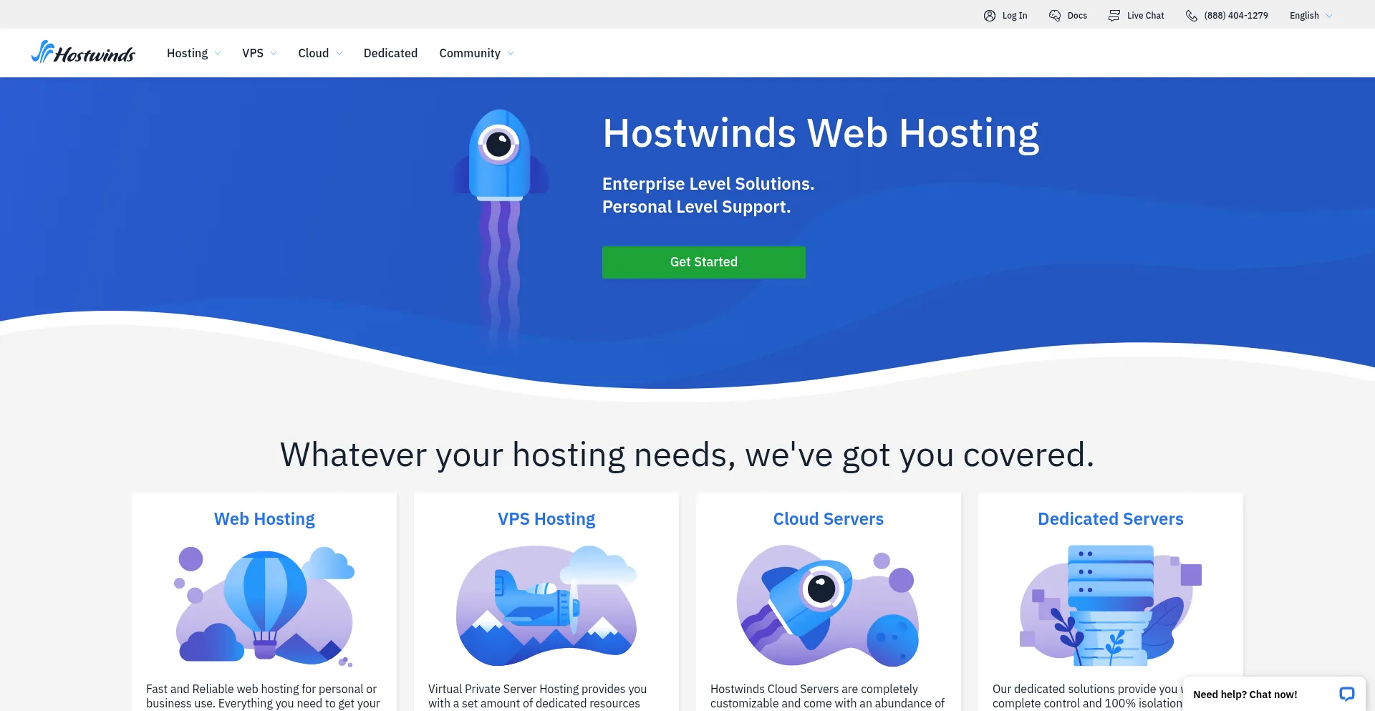The height and width of the screenshot is (711, 1375).
Task: Click the Dedicated Servers server-stack illustration
Action: coord(1110,606)
